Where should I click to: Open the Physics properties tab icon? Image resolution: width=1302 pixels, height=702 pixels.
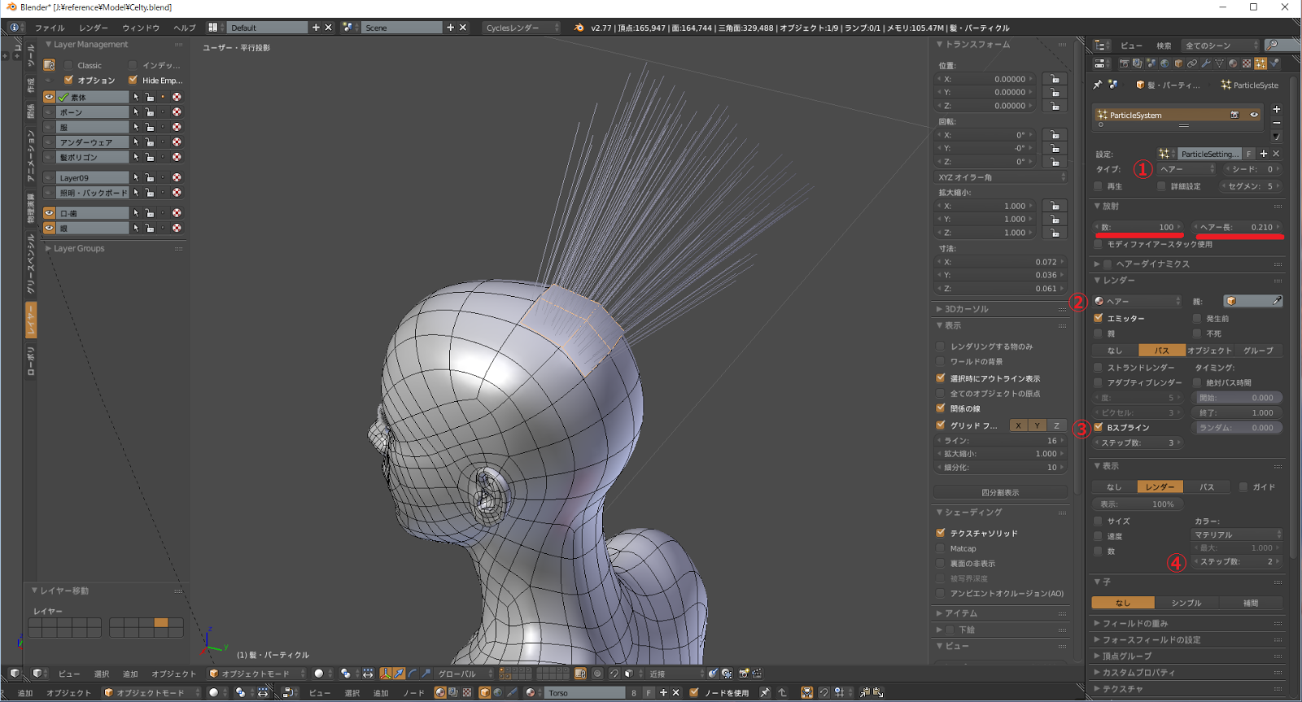pyautogui.click(x=1274, y=63)
